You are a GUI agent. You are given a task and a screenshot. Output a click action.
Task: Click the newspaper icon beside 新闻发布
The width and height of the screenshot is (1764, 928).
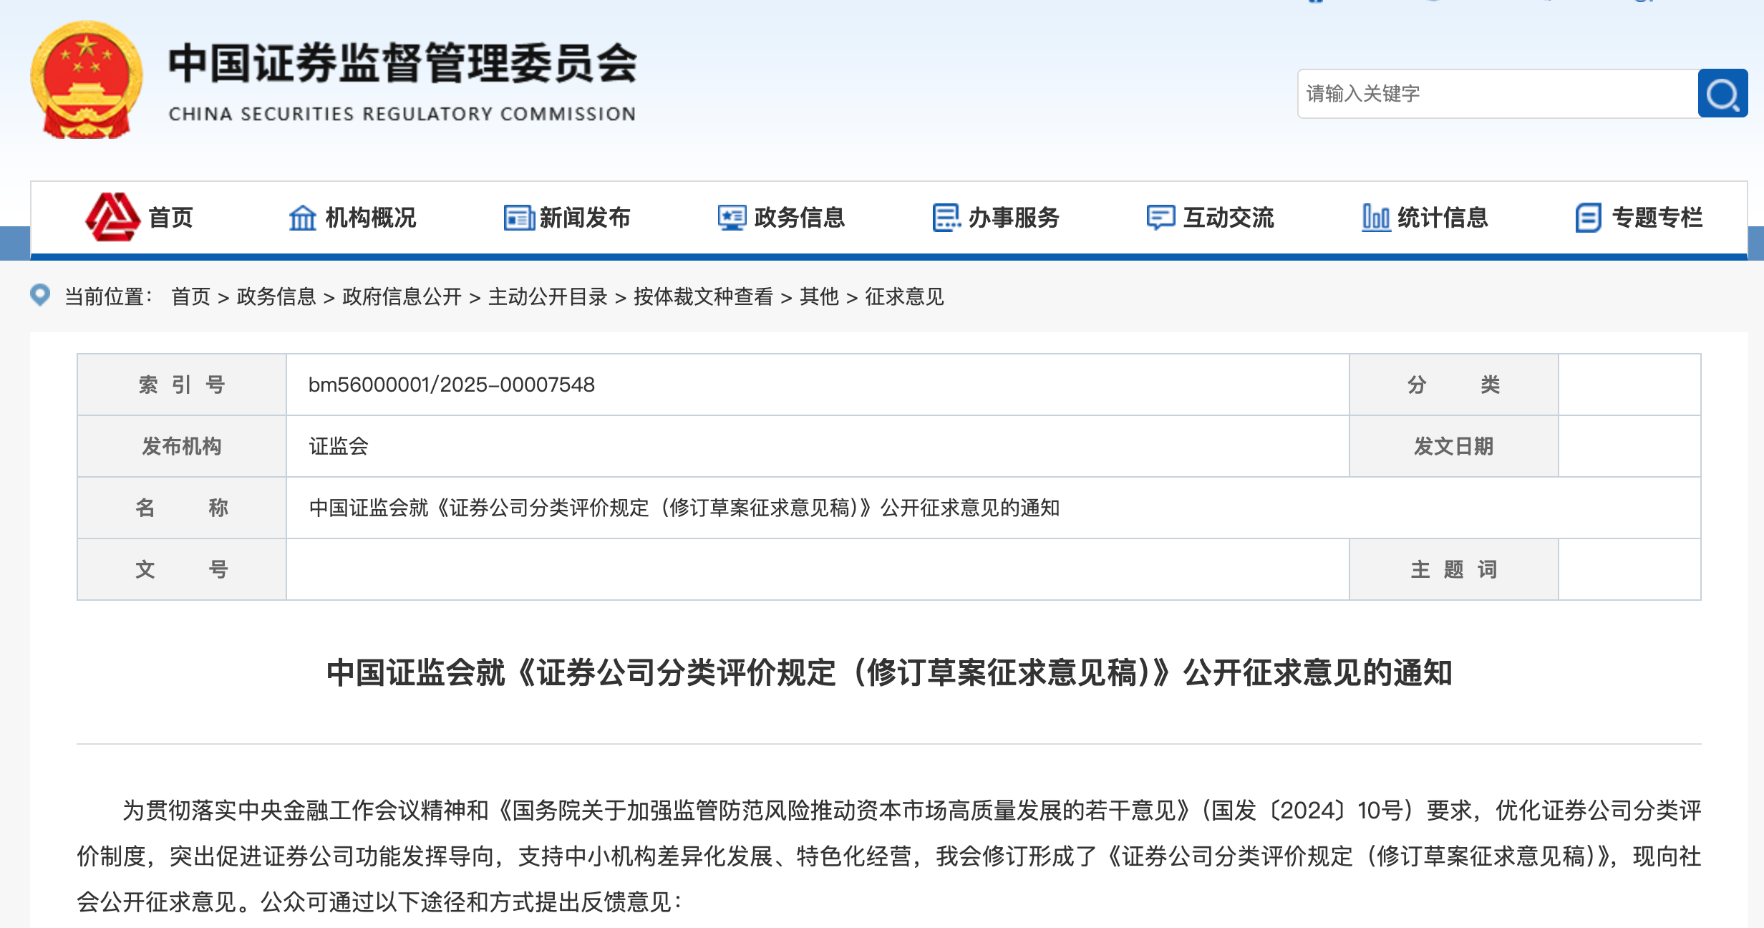point(518,218)
